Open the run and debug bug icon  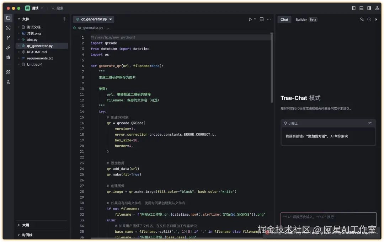(x=8, y=58)
